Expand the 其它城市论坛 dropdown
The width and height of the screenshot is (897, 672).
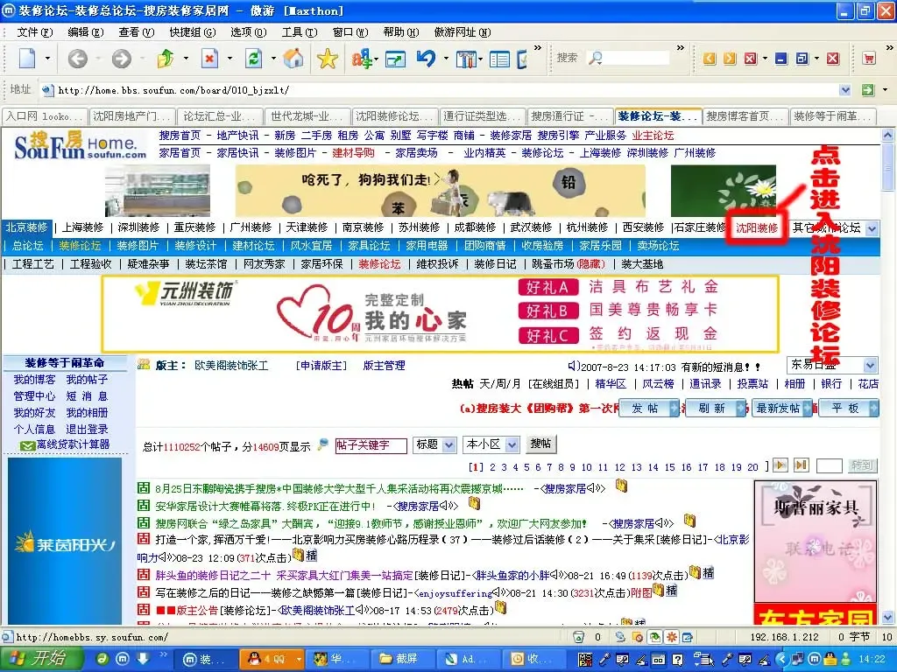872,228
